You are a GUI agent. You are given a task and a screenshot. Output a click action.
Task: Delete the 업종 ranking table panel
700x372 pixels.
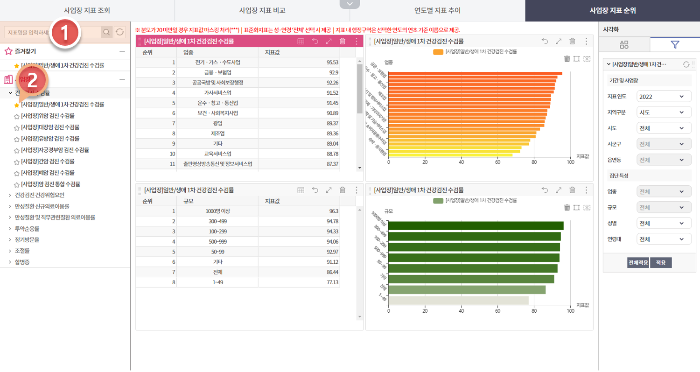(343, 41)
